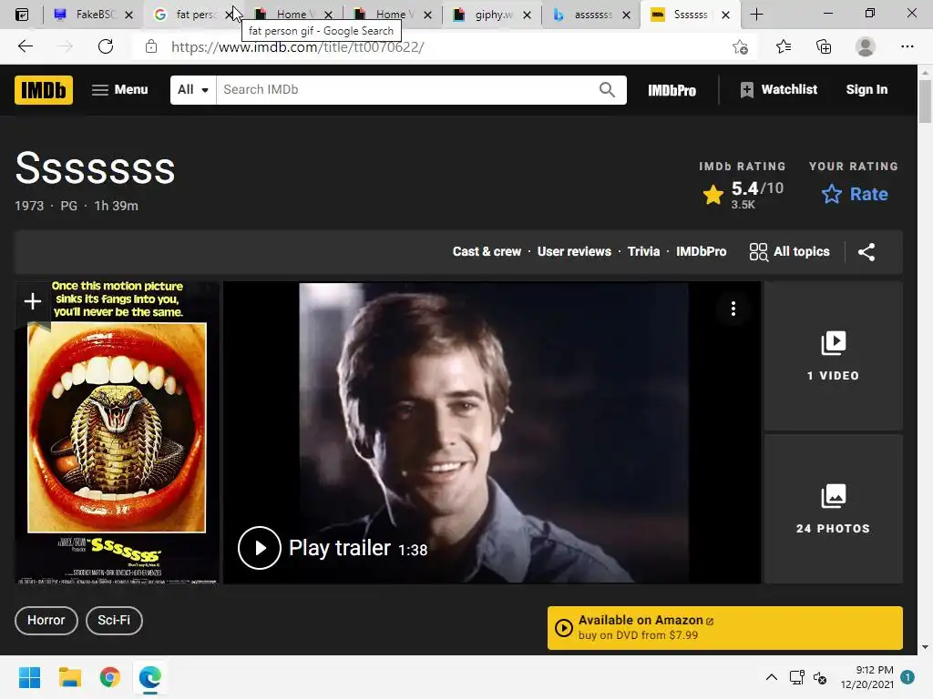Open a new tab
Image resolution: width=933 pixels, height=699 pixels.
coord(756,15)
